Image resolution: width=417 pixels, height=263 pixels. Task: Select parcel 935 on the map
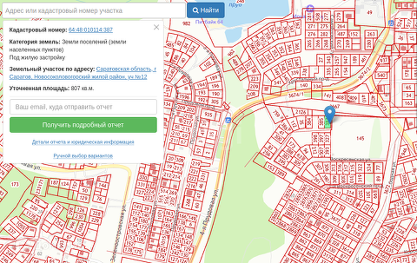[x=209, y=114]
